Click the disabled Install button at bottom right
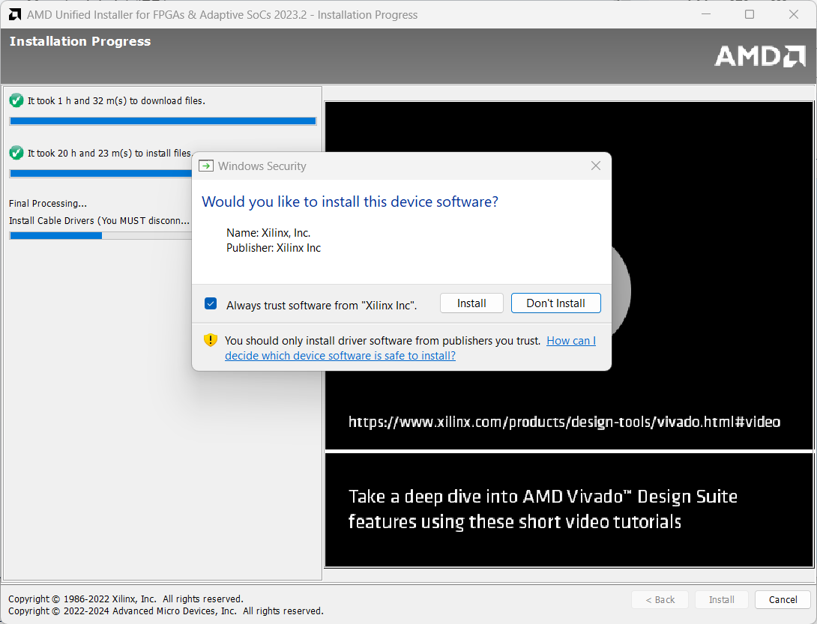817x624 pixels. pyautogui.click(x=721, y=599)
